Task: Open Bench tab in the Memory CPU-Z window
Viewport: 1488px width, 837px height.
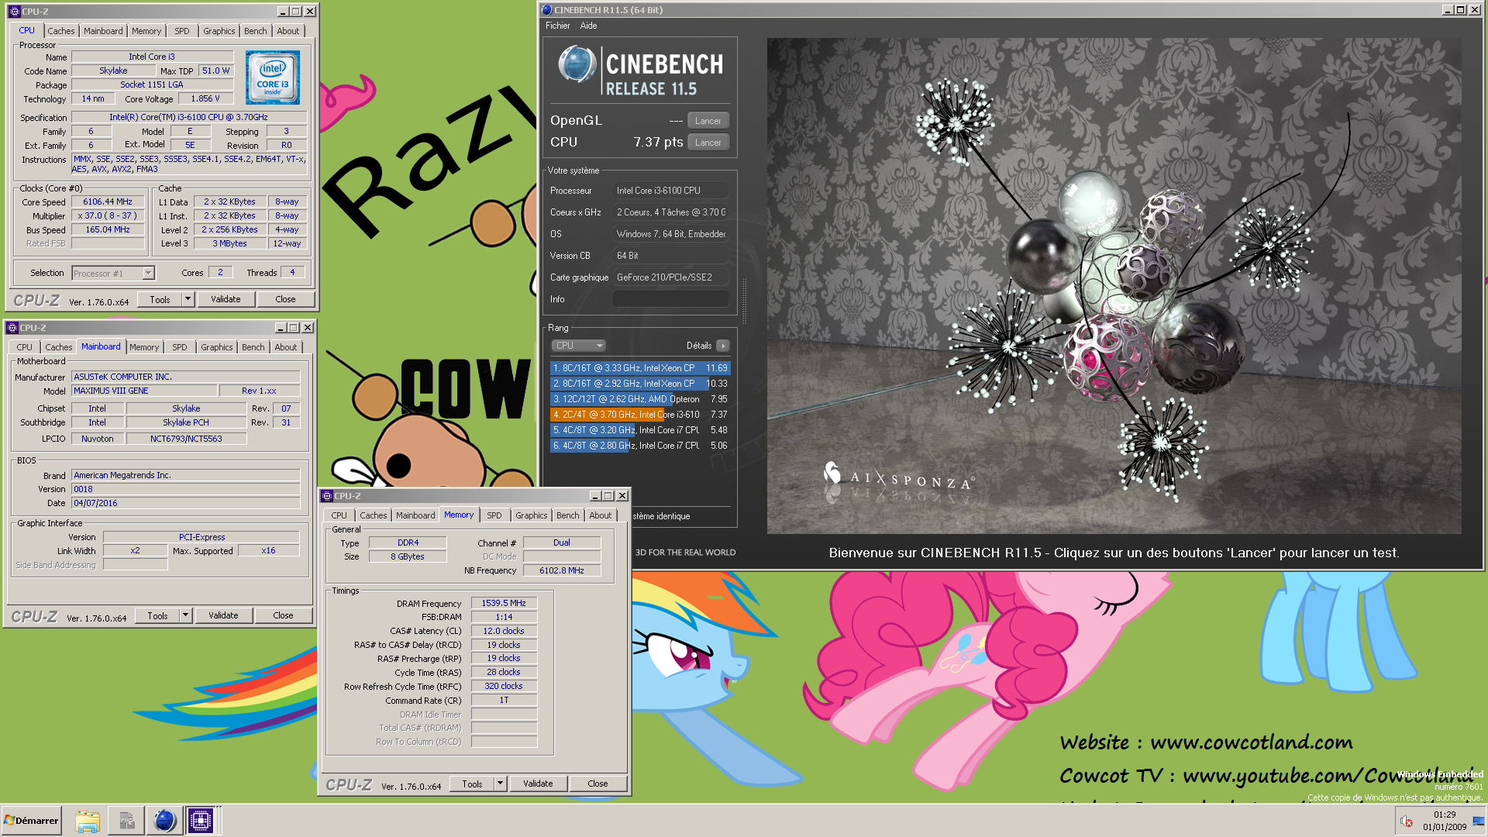Action: [x=568, y=515]
